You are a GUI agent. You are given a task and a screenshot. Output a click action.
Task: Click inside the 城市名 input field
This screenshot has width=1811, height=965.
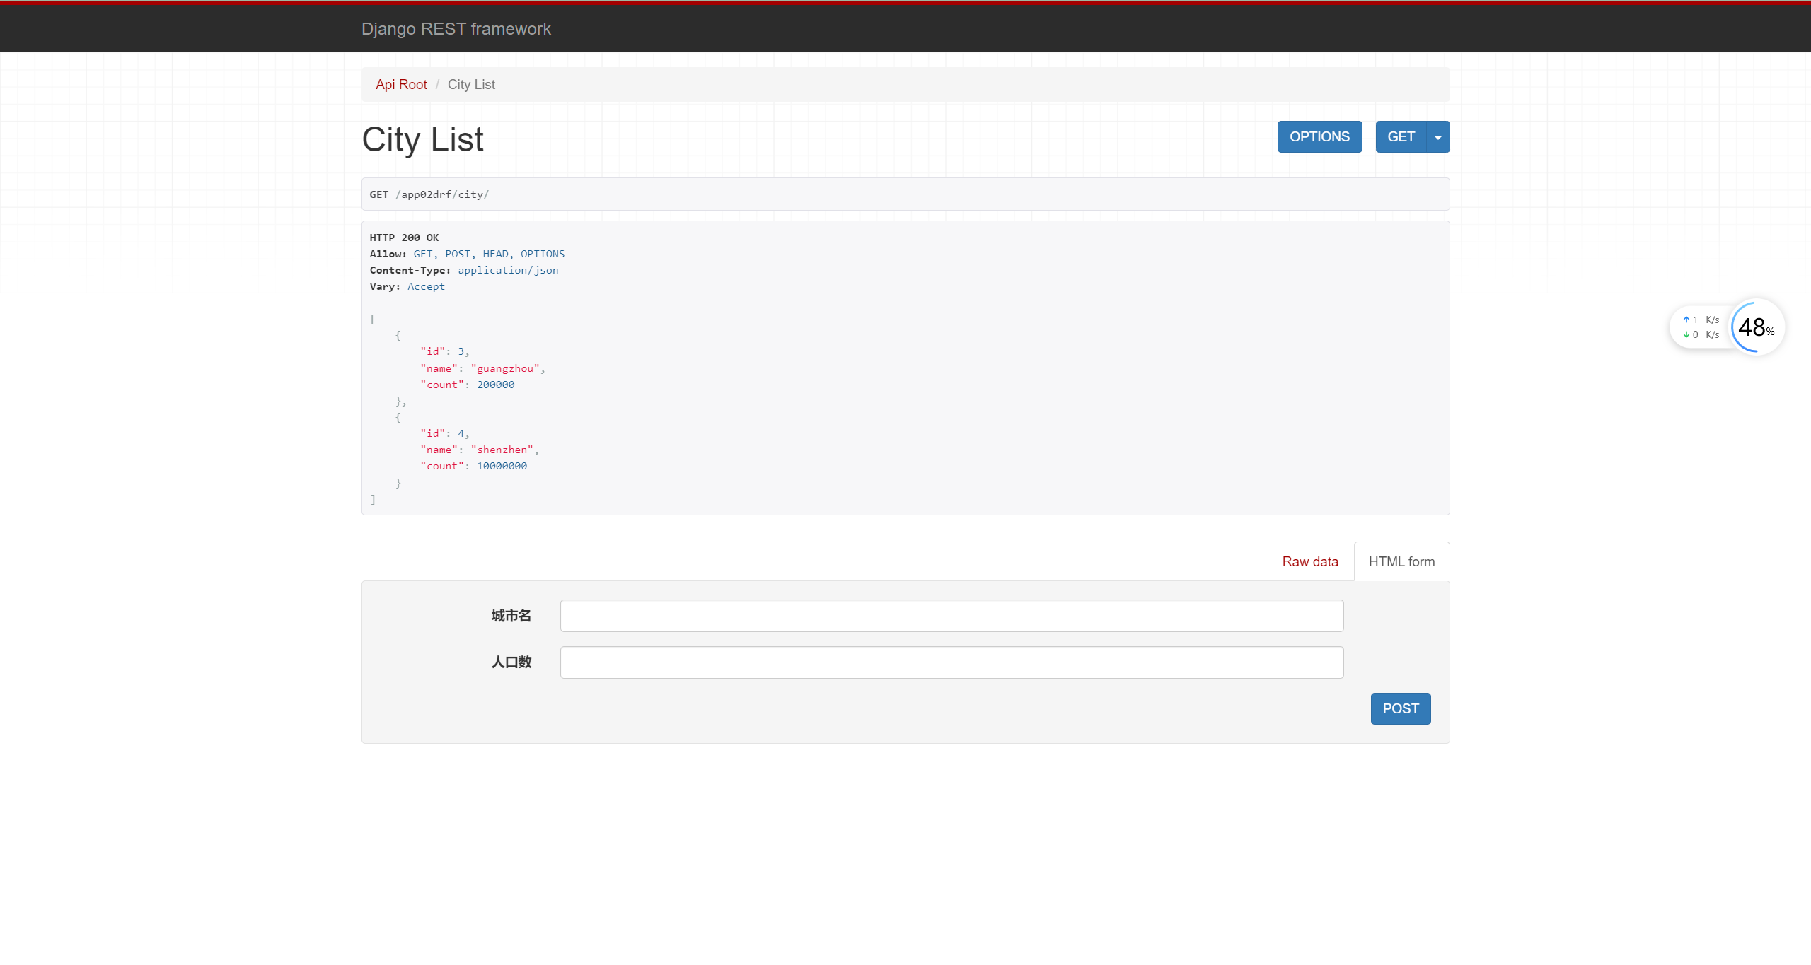click(x=951, y=616)
